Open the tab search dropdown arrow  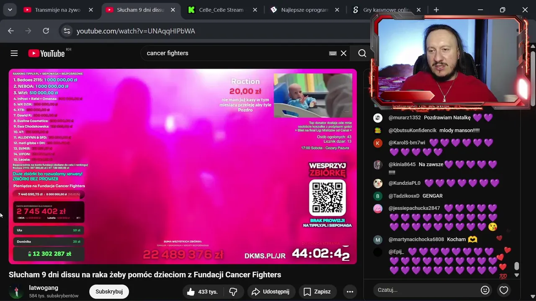point(10,10)
